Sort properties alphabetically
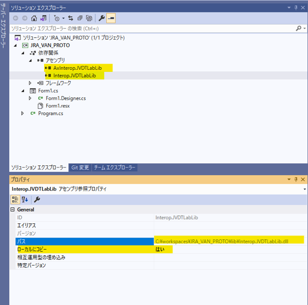Screen dimensions: 308x305 (x=25, y=199)
